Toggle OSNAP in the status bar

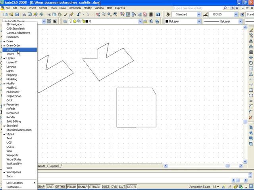83,187
